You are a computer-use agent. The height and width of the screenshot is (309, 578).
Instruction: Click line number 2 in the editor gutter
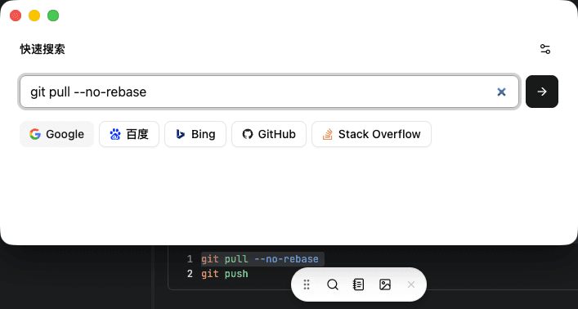[190, 274]
